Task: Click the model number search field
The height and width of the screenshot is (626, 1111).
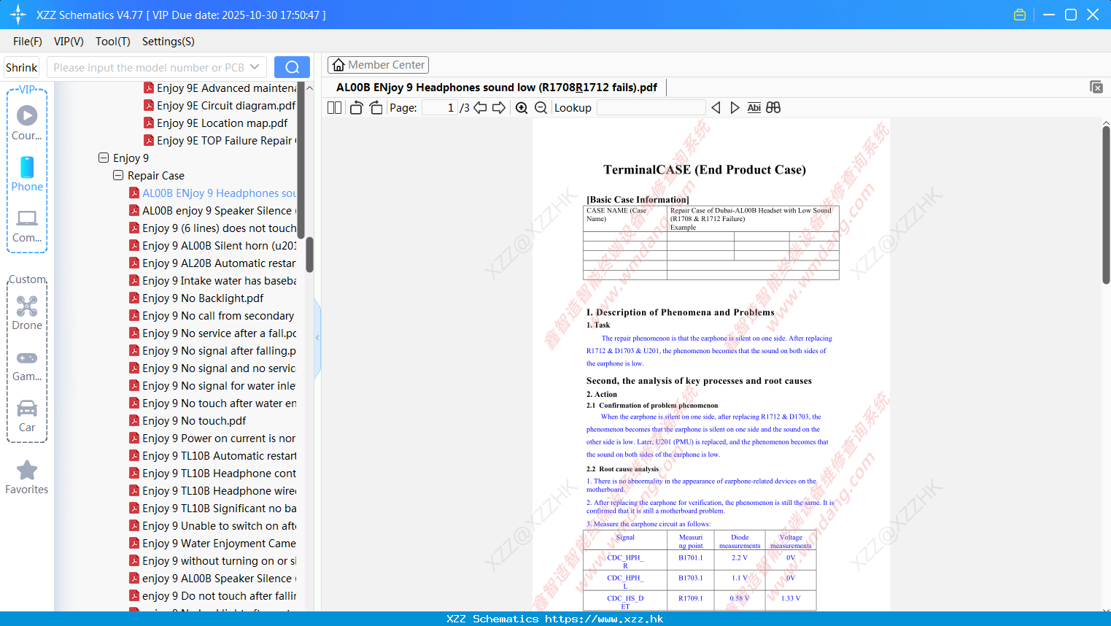Action: pyautogui.click(x=148, y=67)
